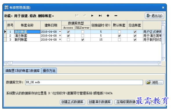The height and width of the screenshot is (110, 171).
Task: Toggle 总店帐套 checkbox for 演示帐套
Action: (x=135, y=36)
